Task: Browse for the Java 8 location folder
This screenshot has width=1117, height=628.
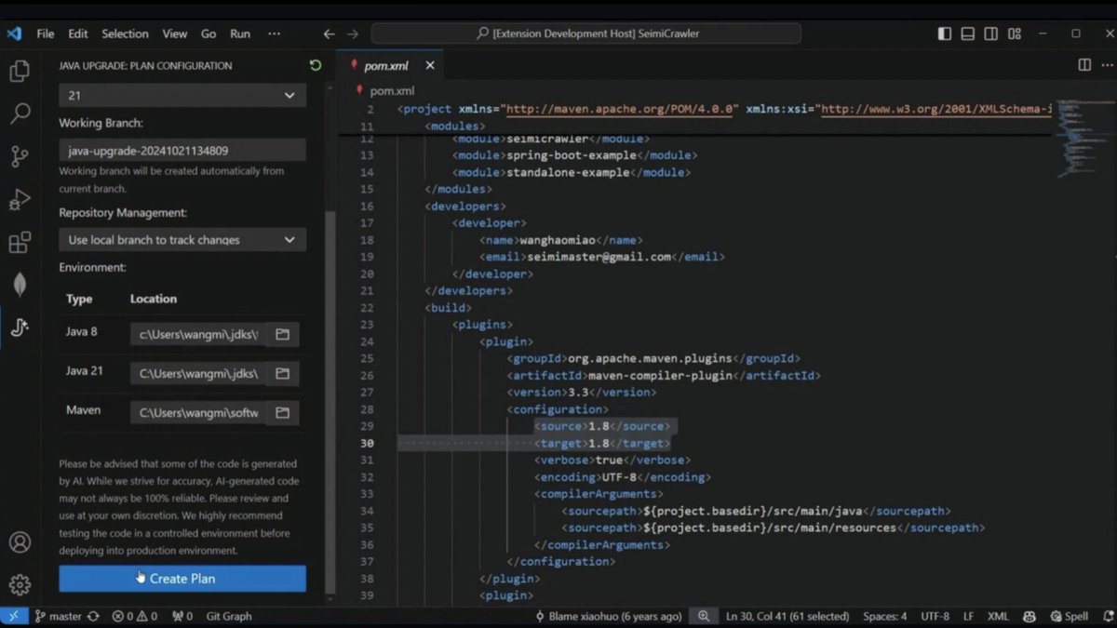Action: click(x=282, y=334)
